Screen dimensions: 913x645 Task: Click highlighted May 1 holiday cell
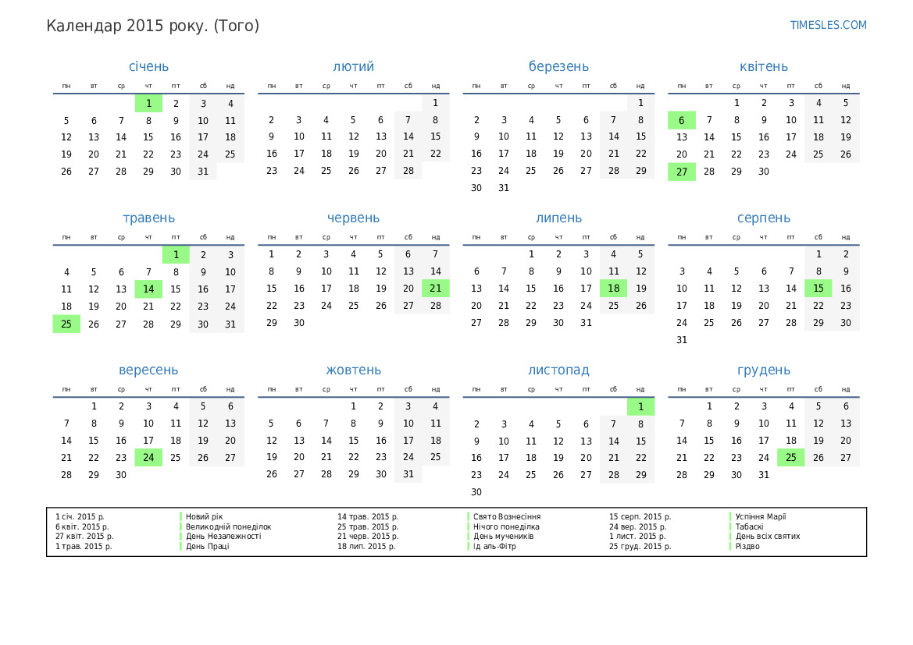click(176, 255)
